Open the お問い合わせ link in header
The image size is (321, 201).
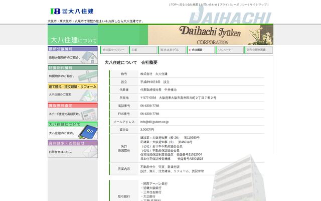209,5
